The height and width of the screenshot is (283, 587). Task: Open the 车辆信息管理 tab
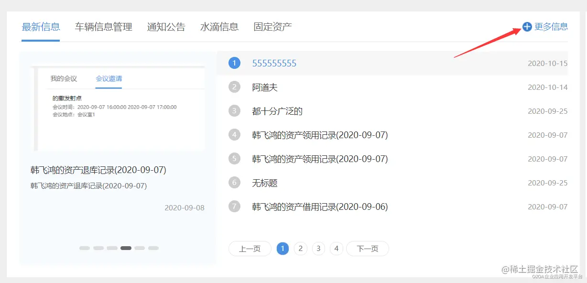tap(103, 27)
